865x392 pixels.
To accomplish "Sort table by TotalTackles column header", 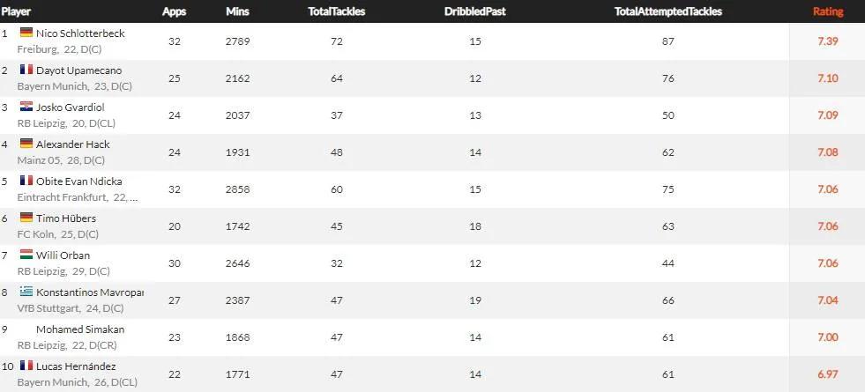I will 336,11.
